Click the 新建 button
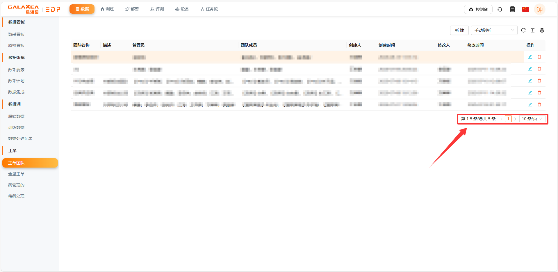This screenshot has height=272, width=558. pyautogui.click(x=459, y=30)
